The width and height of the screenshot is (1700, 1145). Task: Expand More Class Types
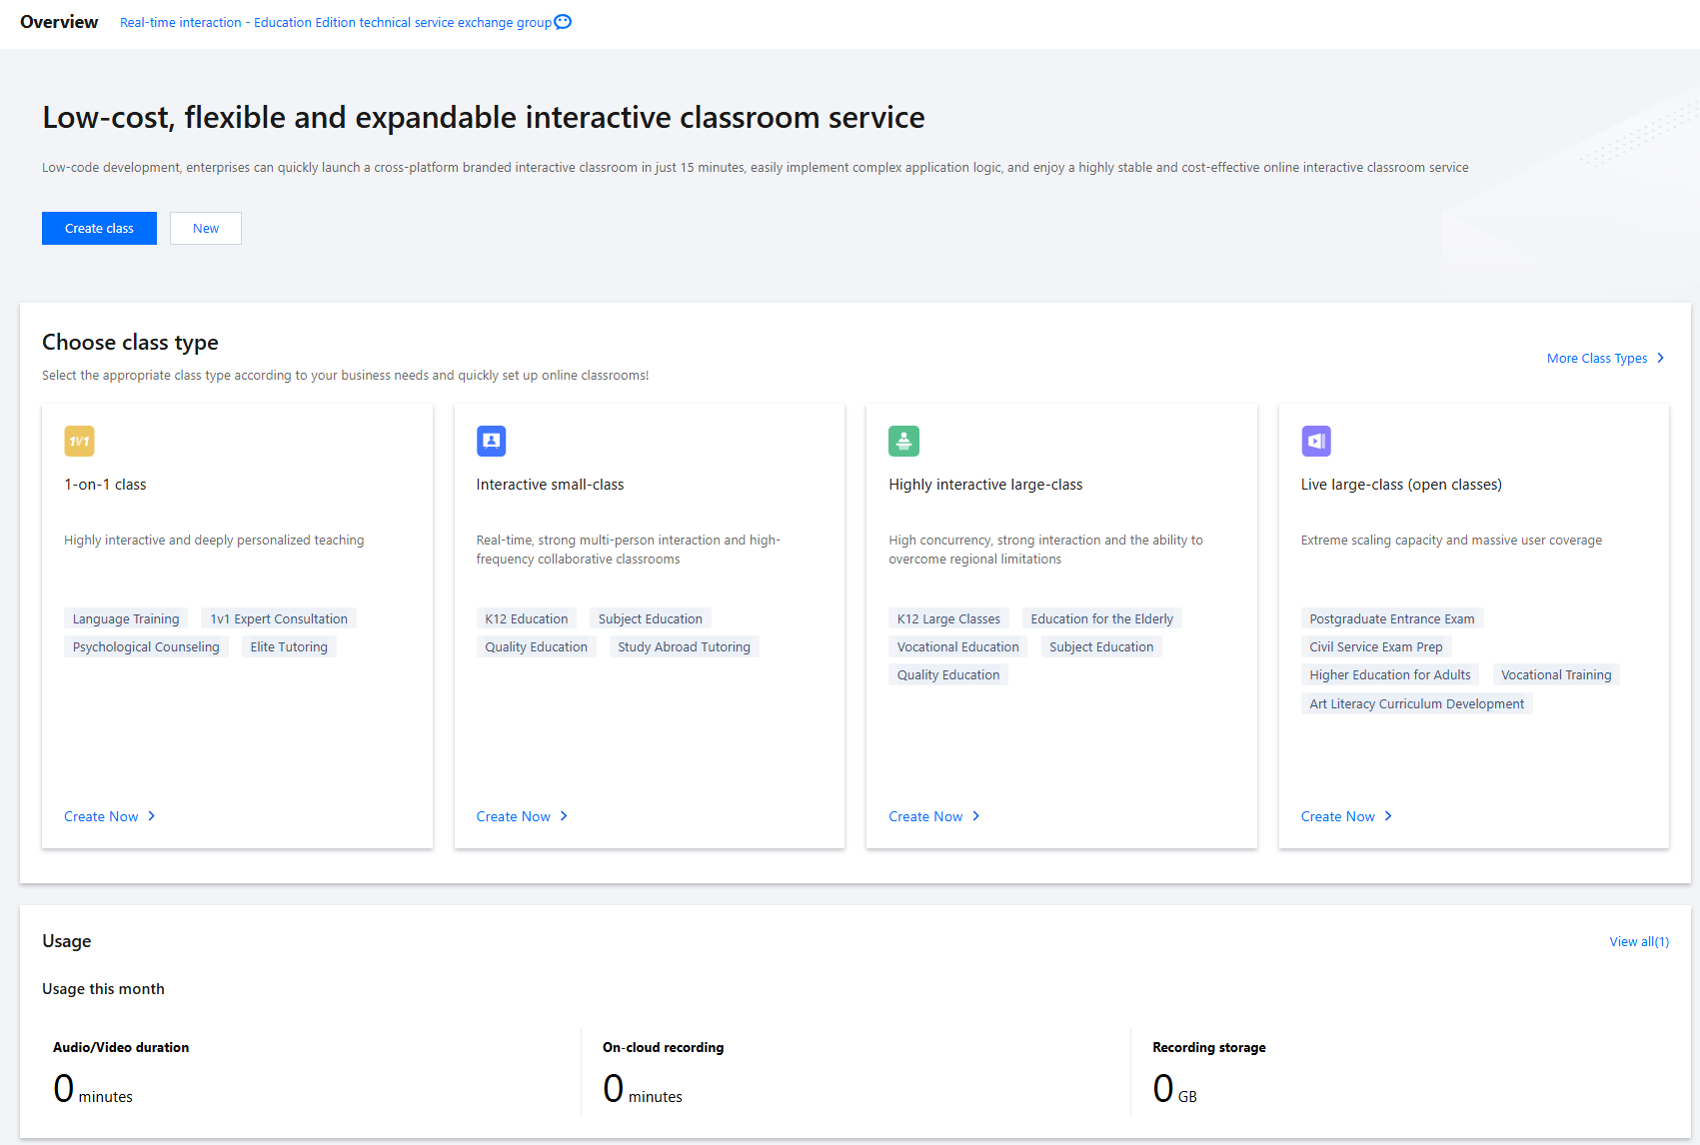(1605, 359)
